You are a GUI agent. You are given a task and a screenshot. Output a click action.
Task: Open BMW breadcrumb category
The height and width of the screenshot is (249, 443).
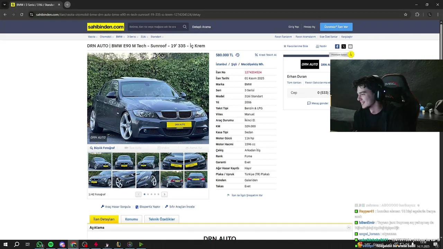(x=119, y=37)
